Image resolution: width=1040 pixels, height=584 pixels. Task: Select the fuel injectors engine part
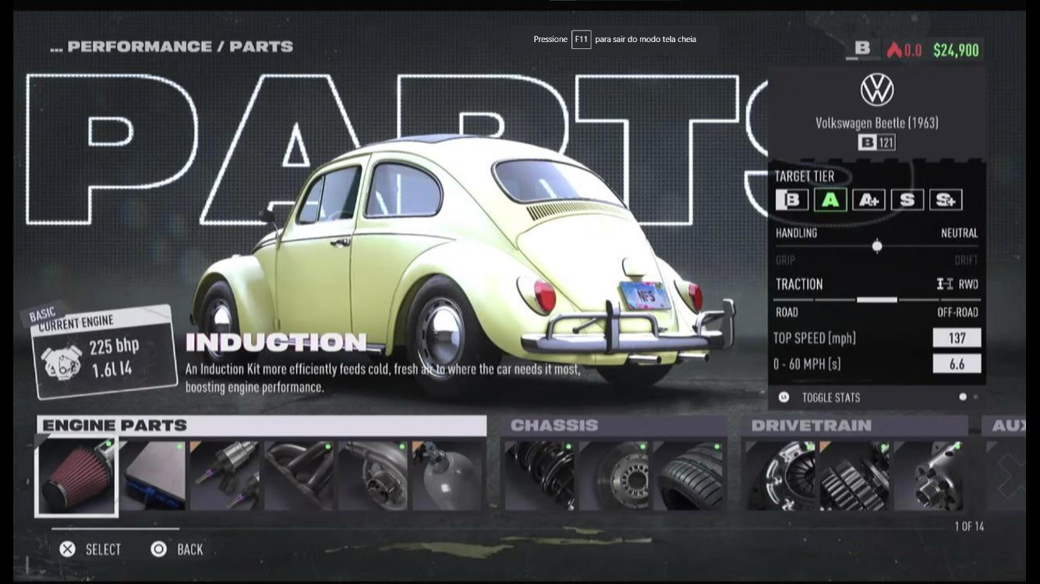(225, 476)
